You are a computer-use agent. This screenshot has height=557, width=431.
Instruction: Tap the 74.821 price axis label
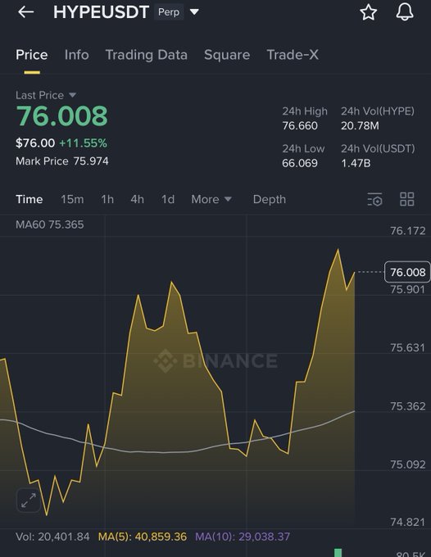(x=408, y=523)
